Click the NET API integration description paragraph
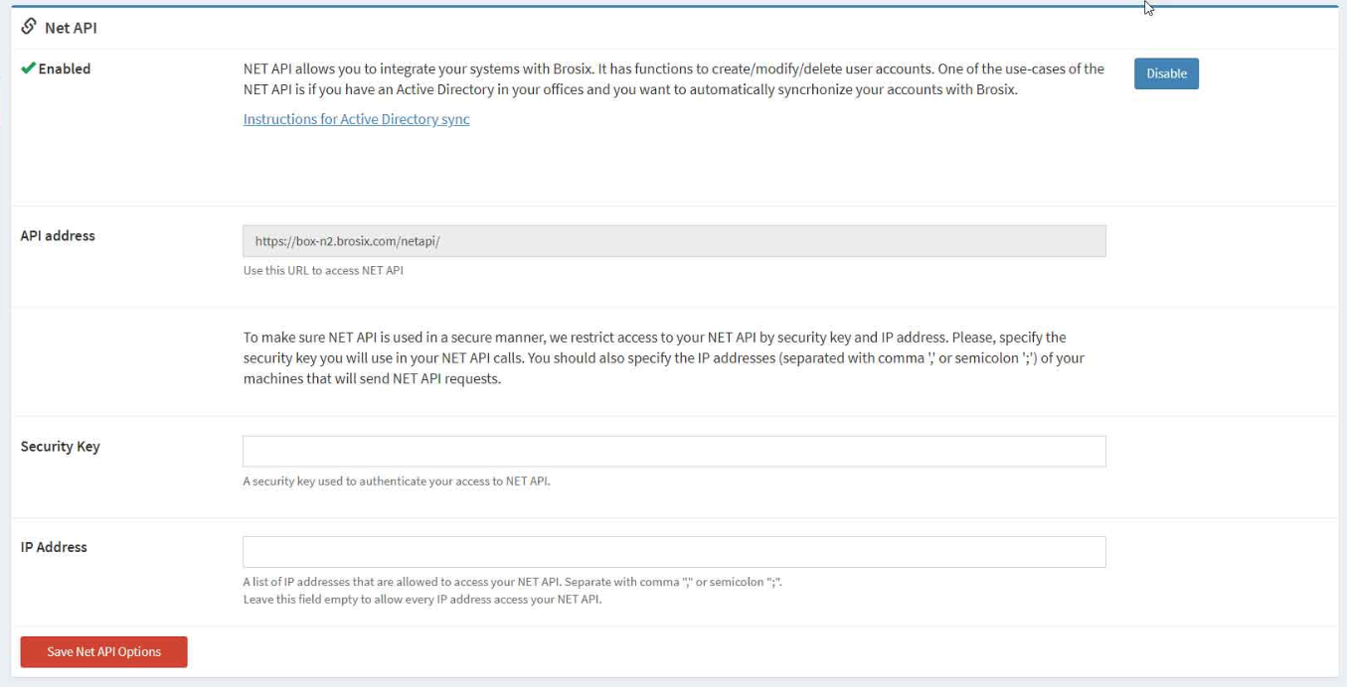 coord(673,78)
